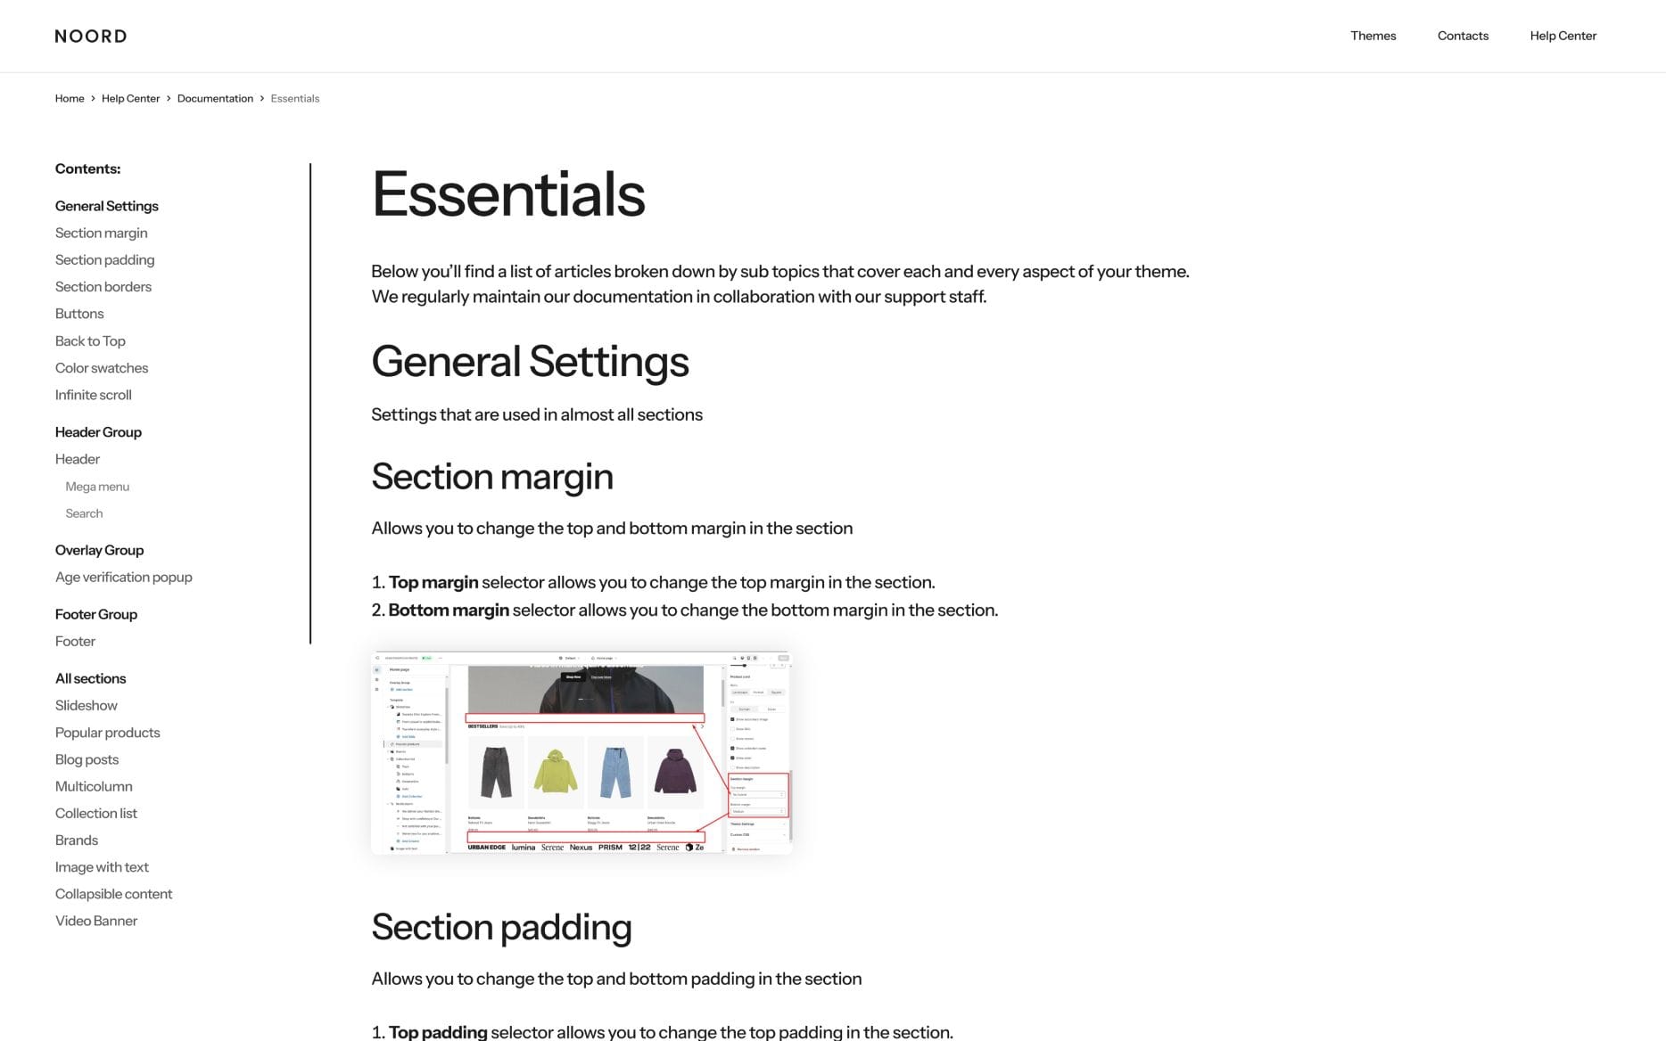Select Color swatches in the contents list
This screenshot has height=1041, width=1666.
tap(102, 368)
